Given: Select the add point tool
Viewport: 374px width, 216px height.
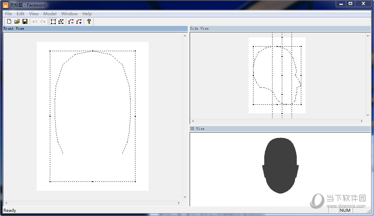Looking at the screenshot, I should (79, 22).
